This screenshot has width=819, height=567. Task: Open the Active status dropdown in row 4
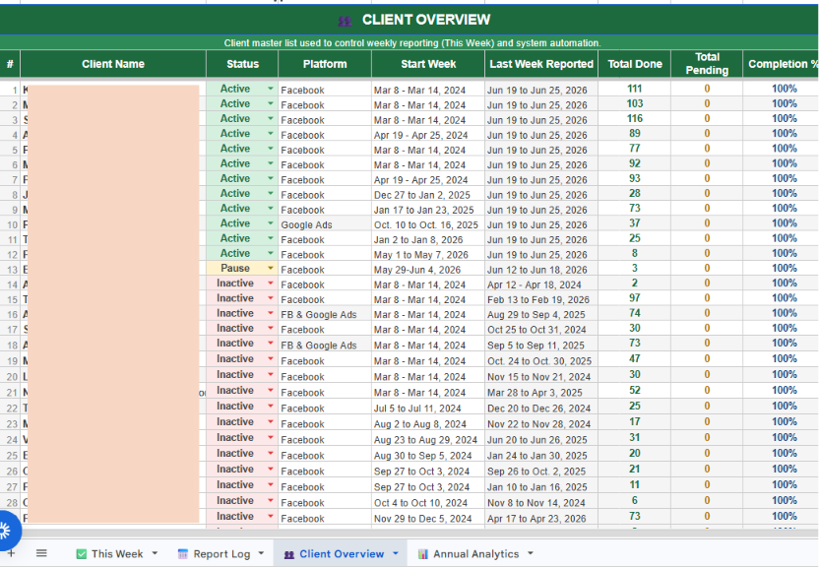tap(270, 134)
